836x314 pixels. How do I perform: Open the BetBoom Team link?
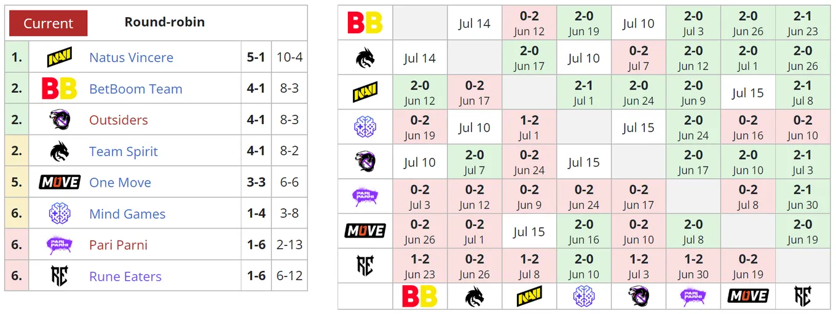tap(135, 88)
